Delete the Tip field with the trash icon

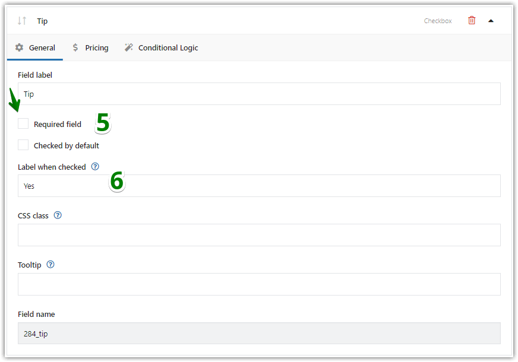(x=472, y=20)
